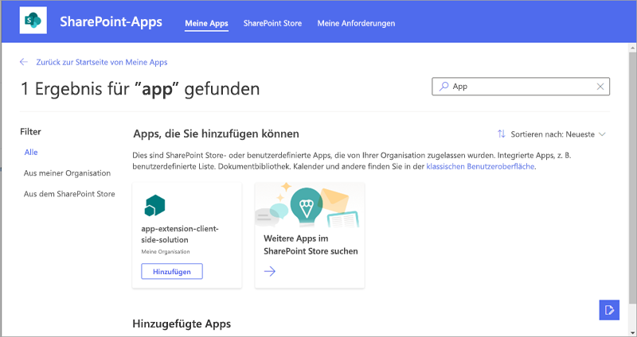Click the arrow on SharePoint Store card
This screenshot has width=637, height=337.
click(270, 271)
